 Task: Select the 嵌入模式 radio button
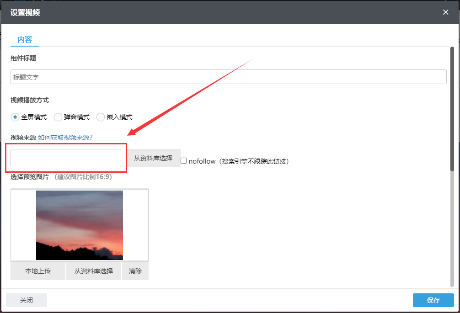click(x=101, y=117)
